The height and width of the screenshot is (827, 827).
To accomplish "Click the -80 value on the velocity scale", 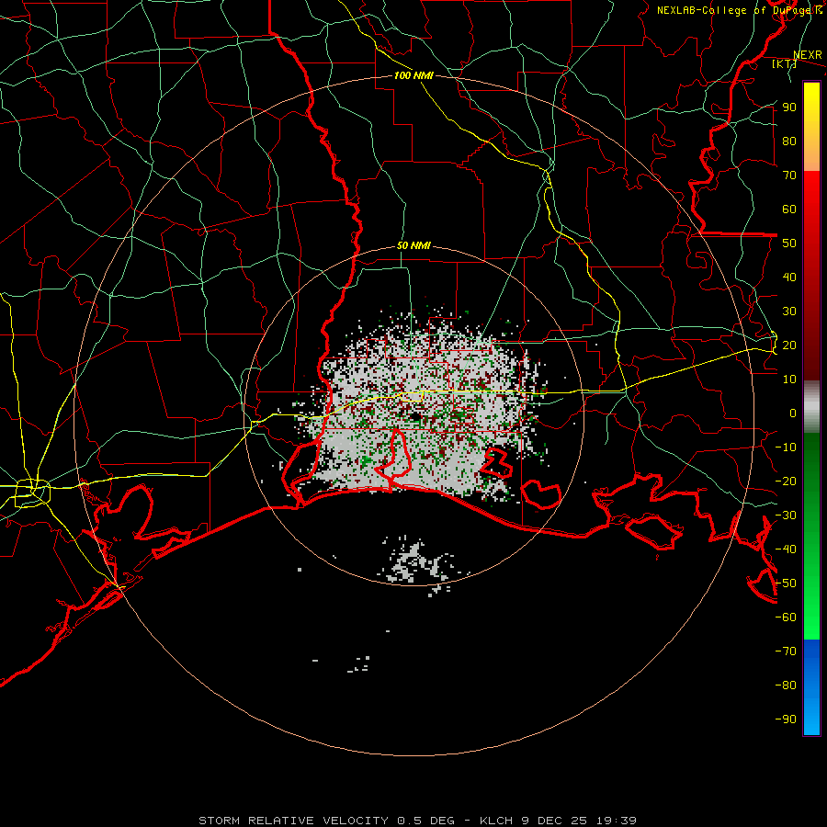I will pos(786,685).
